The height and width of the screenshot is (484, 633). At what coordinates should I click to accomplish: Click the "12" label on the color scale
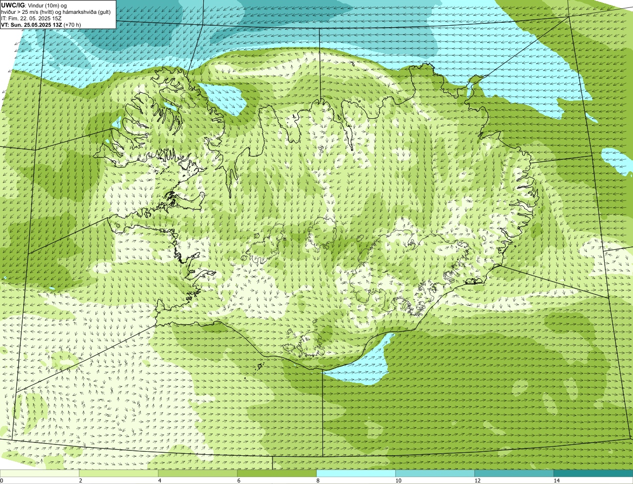pos(477,481)
